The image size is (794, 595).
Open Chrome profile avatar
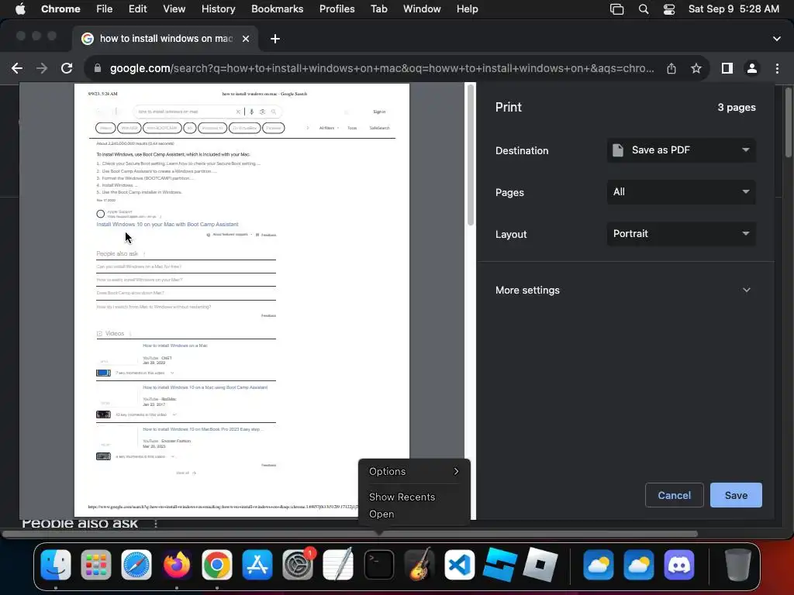point(752,68)
